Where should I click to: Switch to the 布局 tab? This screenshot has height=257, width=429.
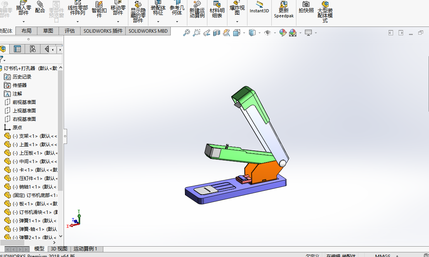(27, 31)
